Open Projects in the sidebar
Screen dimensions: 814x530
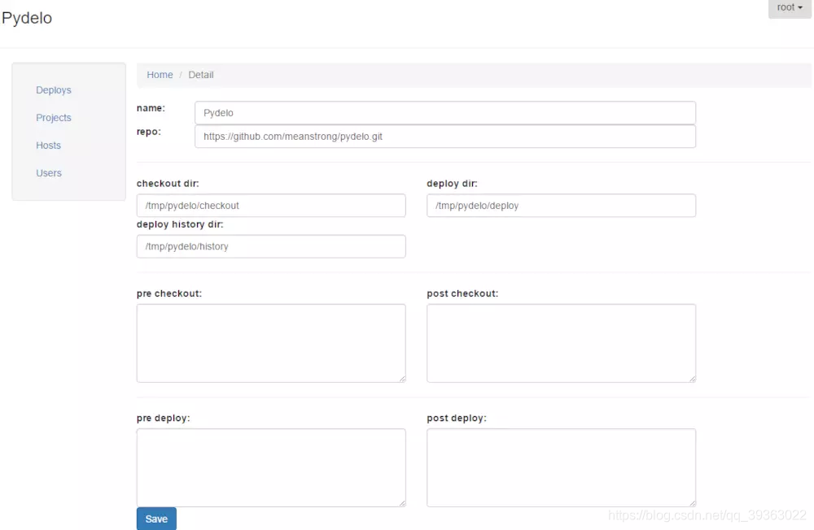point(54,118)
